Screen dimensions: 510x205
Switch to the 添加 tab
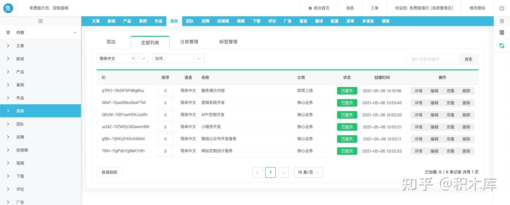(x=111, y=42)
